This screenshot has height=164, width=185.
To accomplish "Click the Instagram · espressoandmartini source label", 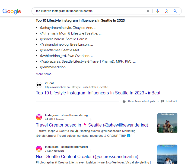I will click(x=66, y=147).
